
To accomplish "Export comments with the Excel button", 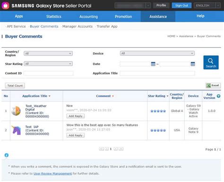I will point(213,85).
